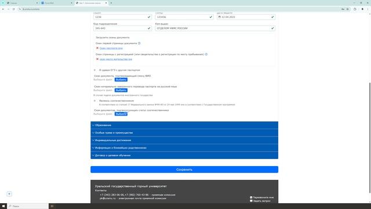Click the issue date field
Screen dimensions: 371x209
[x=246, y=17]
